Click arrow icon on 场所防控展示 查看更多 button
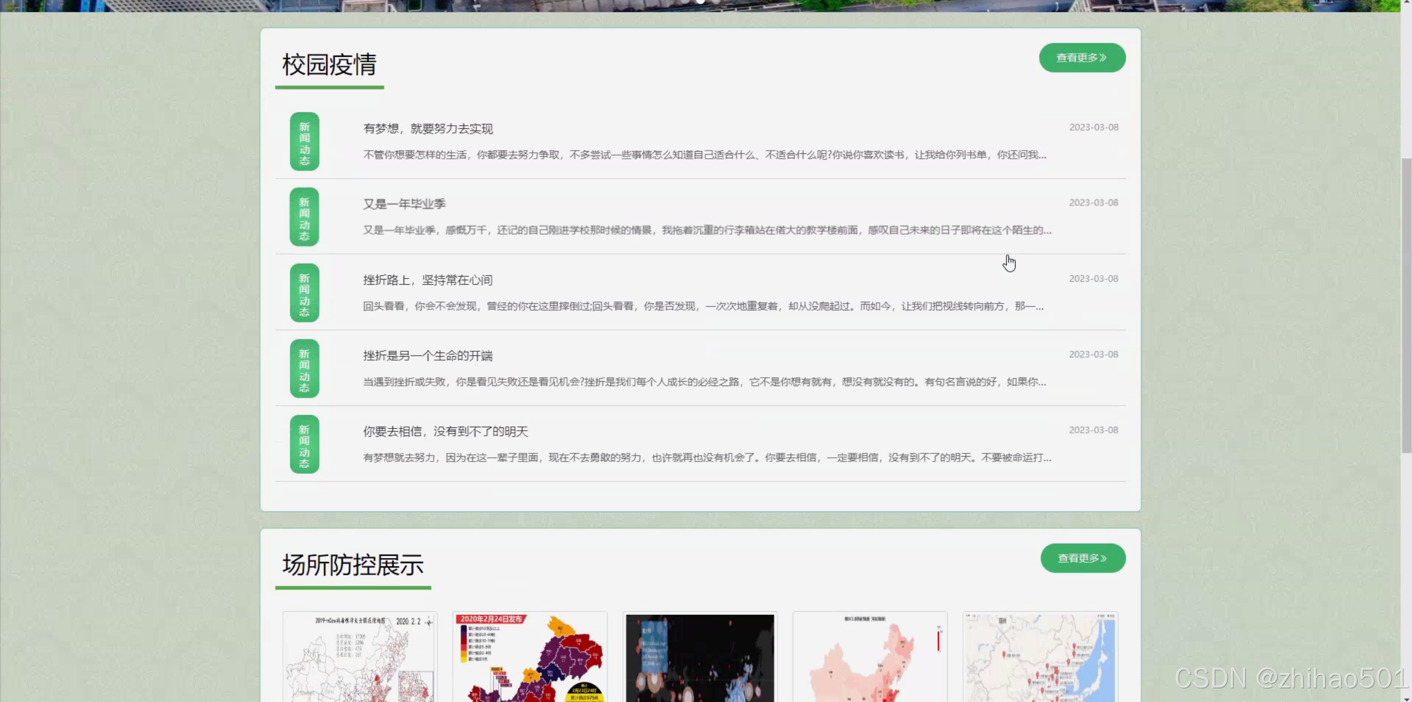The width and height of the screenshot is (1412, 702). [x=1104, y=558]
